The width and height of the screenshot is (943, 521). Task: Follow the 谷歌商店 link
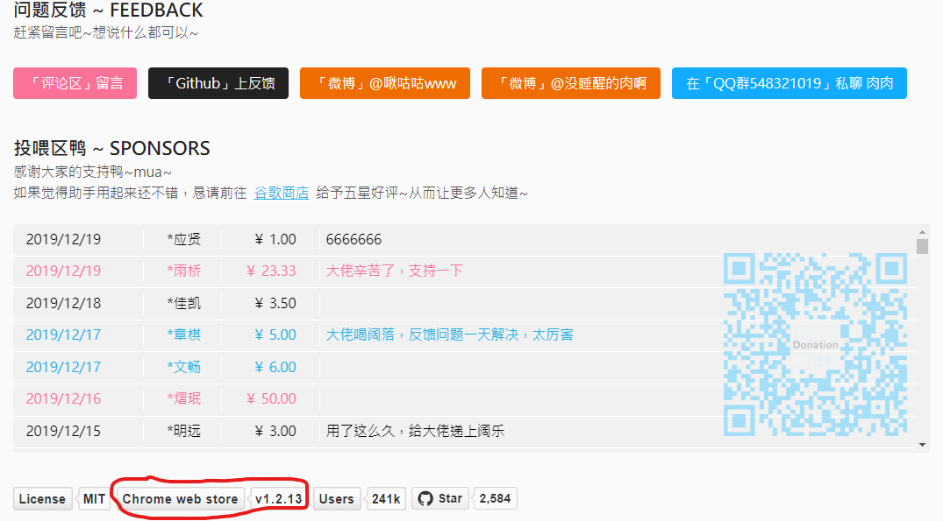click(x=281, y=193)
